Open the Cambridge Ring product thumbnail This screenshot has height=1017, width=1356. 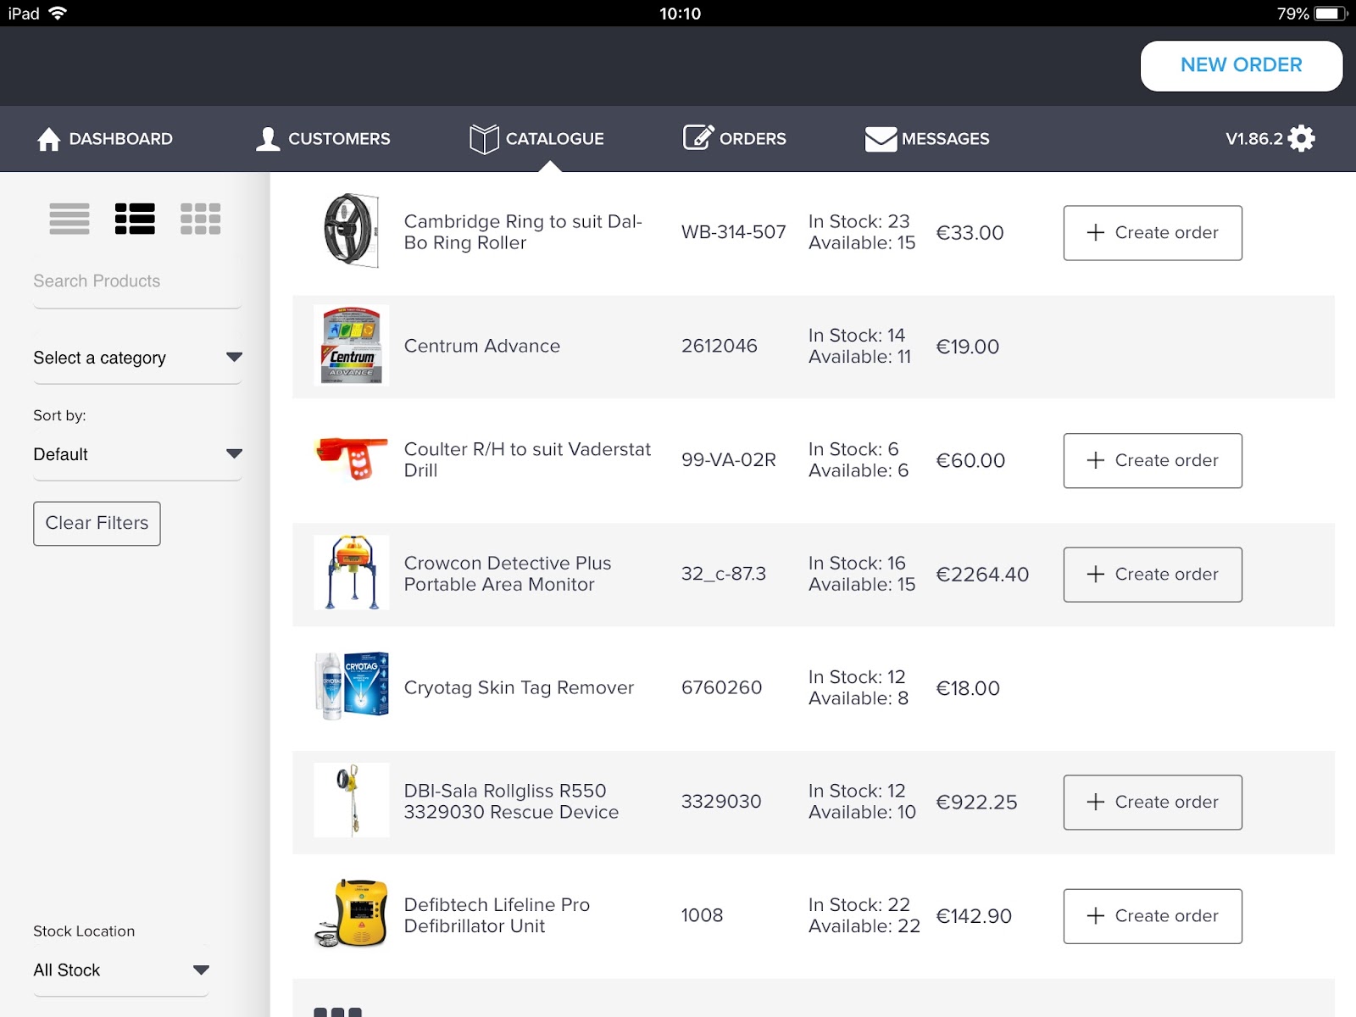pos(351,231)
